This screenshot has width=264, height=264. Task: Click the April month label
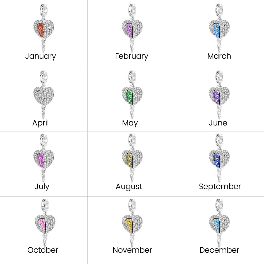41,123
